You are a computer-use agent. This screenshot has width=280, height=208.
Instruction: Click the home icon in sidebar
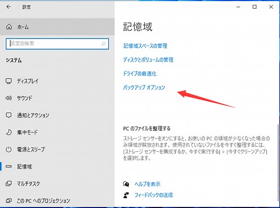click(x=9, y=27)
